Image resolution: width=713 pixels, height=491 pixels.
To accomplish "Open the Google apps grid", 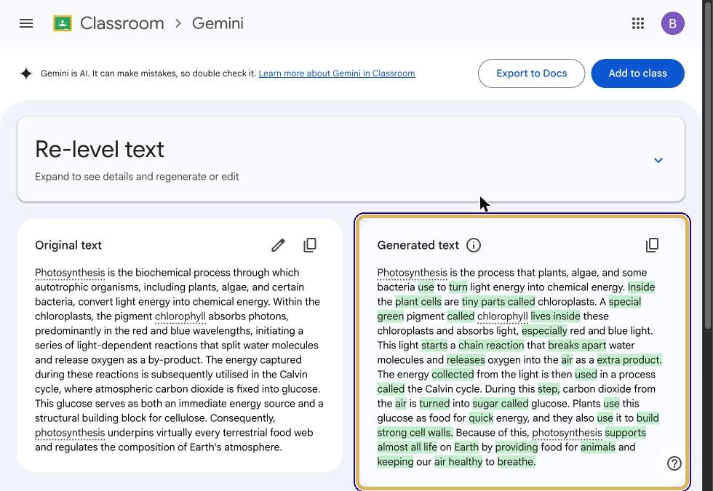I will (638, 23).
